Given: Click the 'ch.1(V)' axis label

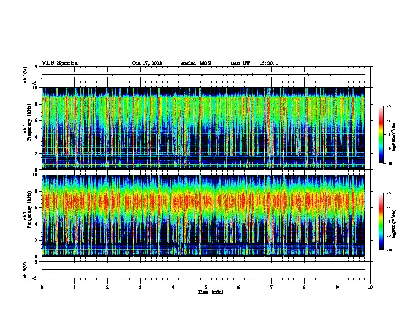Looking at the screenshot, I should click(x=25, y=75).
